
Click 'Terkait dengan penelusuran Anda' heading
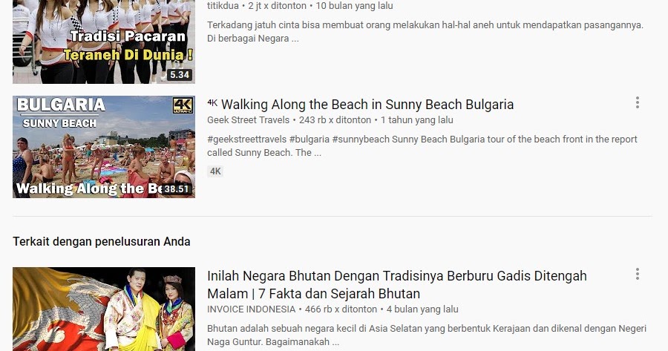[x=102, y=241]
